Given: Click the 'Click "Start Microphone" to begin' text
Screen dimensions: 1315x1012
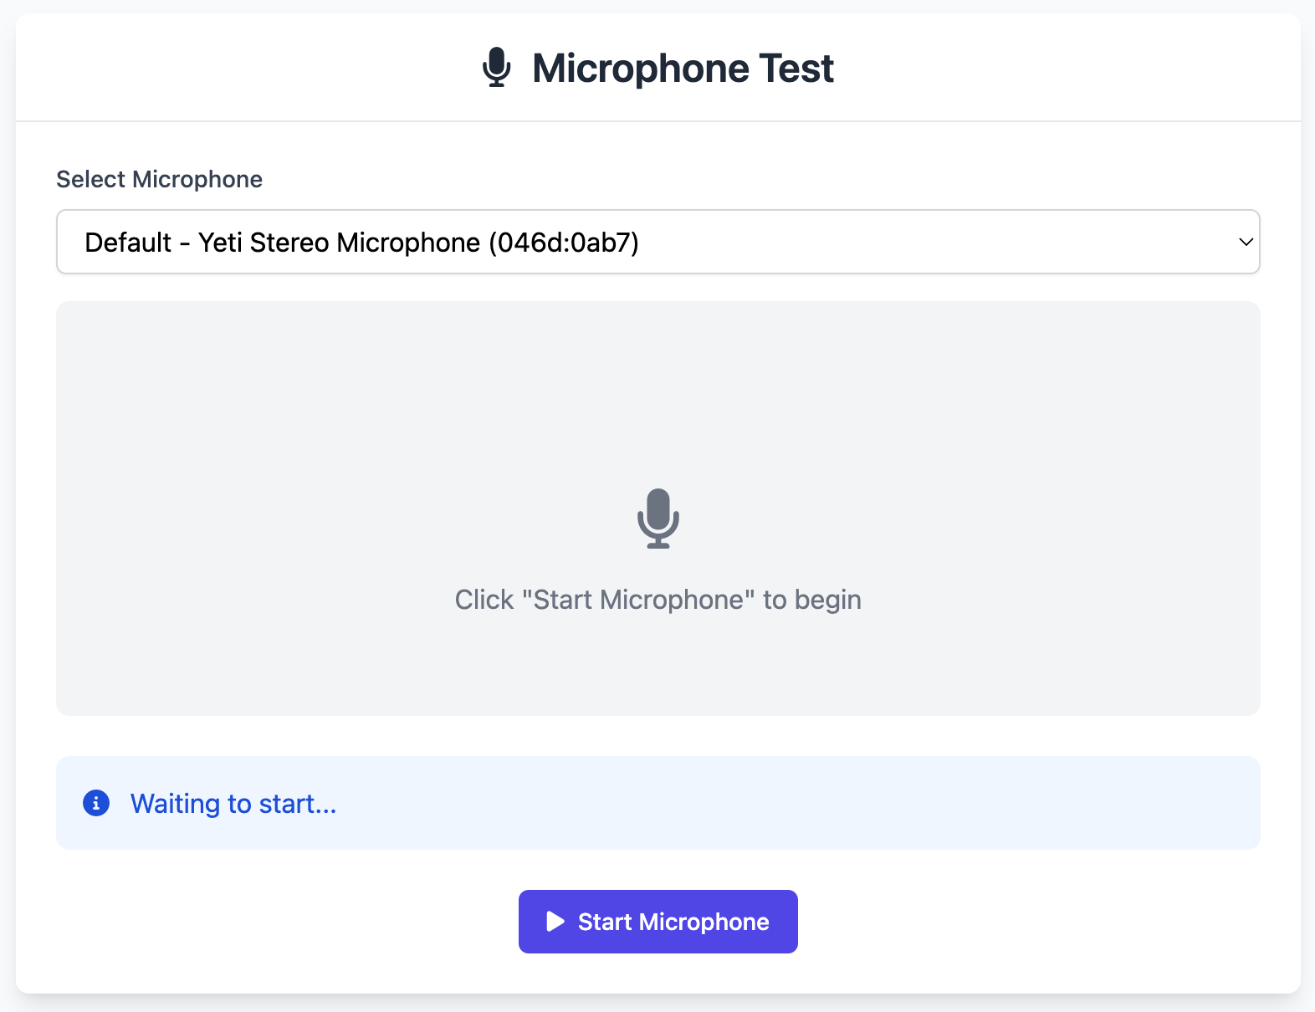Looking at the screenshot, I should 657,600.
